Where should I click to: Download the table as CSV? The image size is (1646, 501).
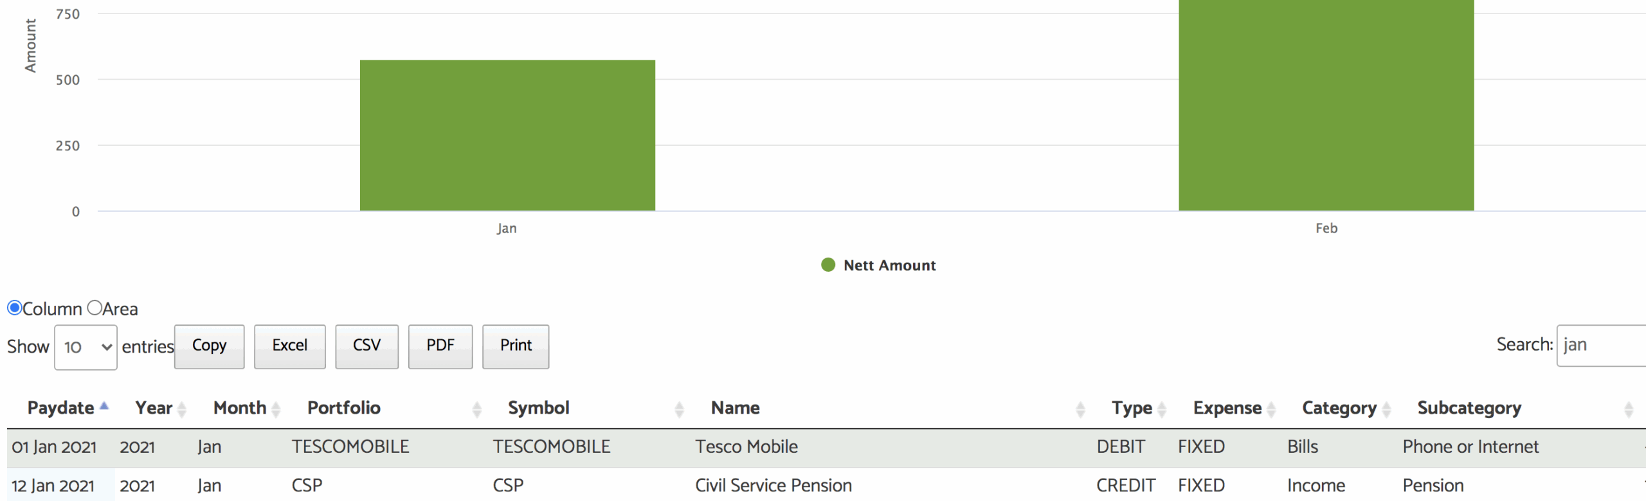[x=366, y=346]
